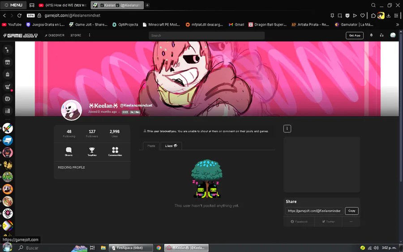Switch to FireAlpaca (64bit) on taskbar
The width and height of the screenshot is (403, 252).
click(x=131, y=248)
